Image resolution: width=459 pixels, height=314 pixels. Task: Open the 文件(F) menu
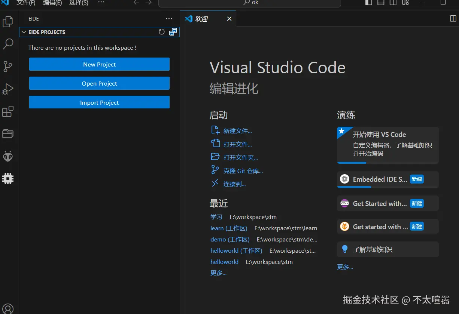tap(26, 3)
